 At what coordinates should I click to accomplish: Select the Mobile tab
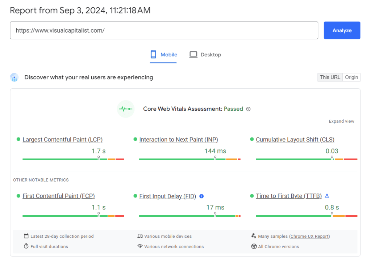pos(164,54)
